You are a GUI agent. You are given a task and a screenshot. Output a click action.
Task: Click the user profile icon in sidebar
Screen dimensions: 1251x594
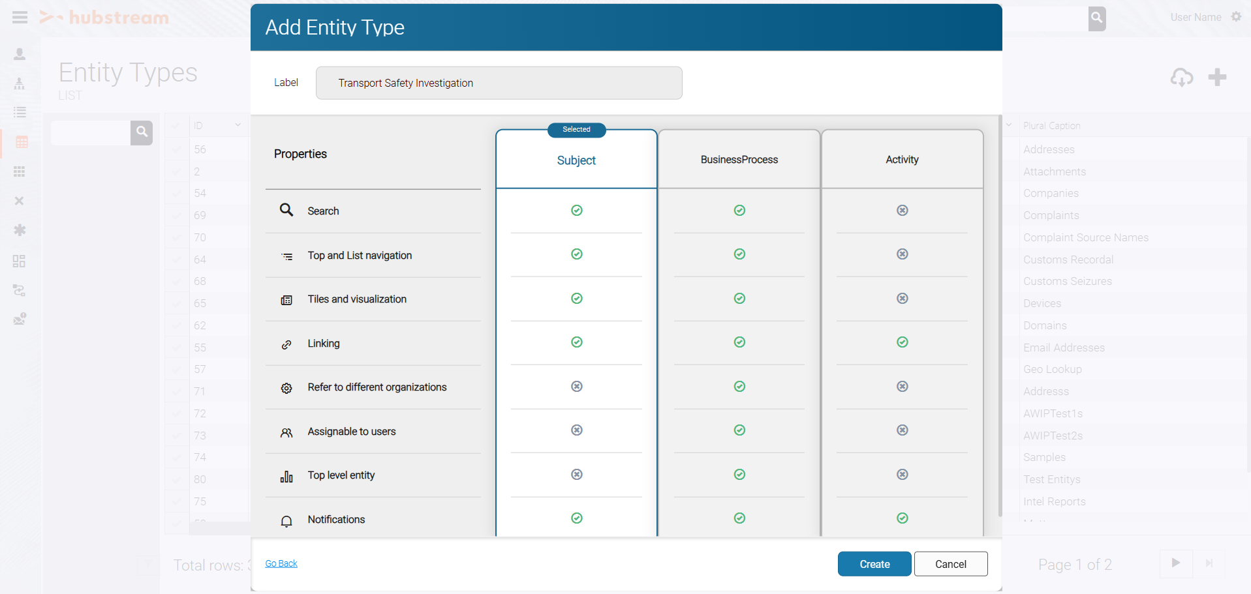pyautogui.click(x=20, y=54)
